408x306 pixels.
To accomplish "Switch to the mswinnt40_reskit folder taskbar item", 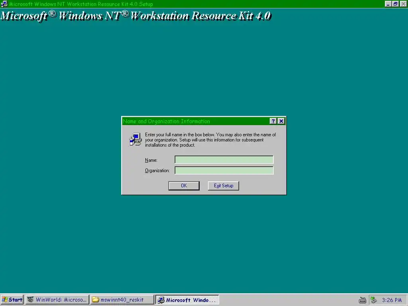I will tap(122, 300).
